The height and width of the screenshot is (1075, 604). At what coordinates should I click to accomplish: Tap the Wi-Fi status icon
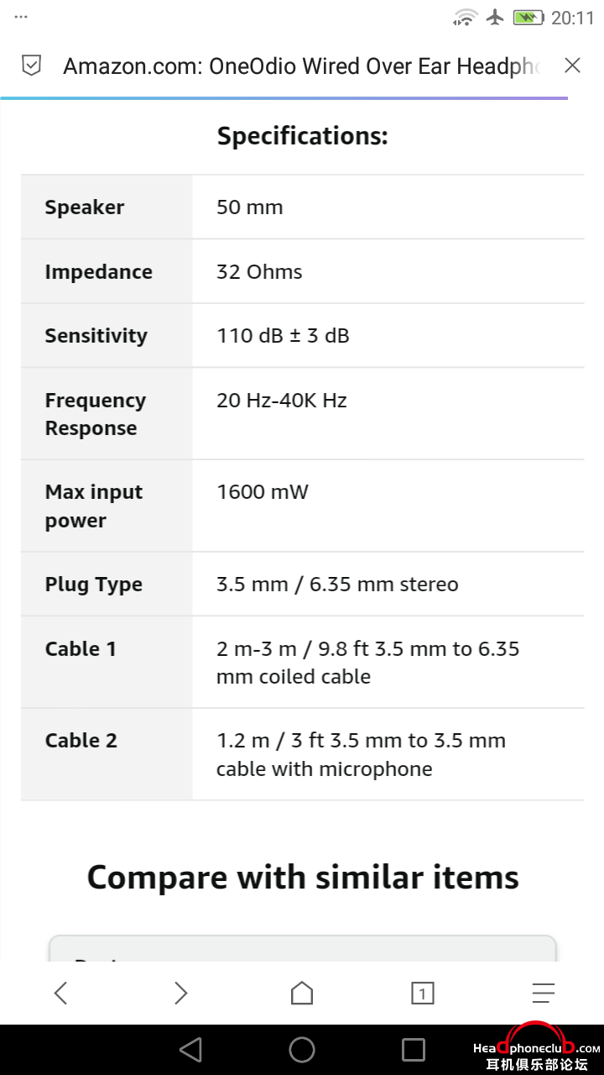tap(465, 17)
